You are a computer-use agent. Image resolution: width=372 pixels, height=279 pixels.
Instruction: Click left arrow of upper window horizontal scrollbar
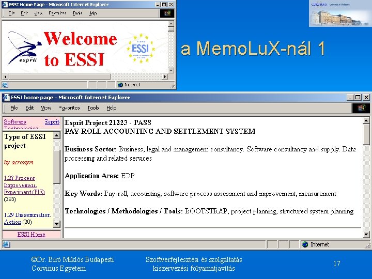[x=5, y=76]
